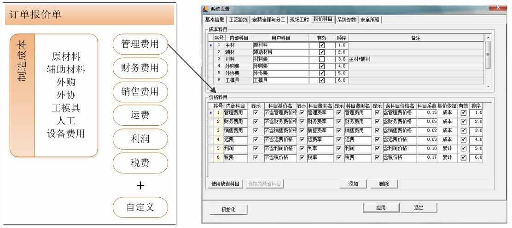Toggle 有效 checkbox for 辅助材料 row
Image resolution: width=512 pixels, height=228 pixels.
coord(322,52)
